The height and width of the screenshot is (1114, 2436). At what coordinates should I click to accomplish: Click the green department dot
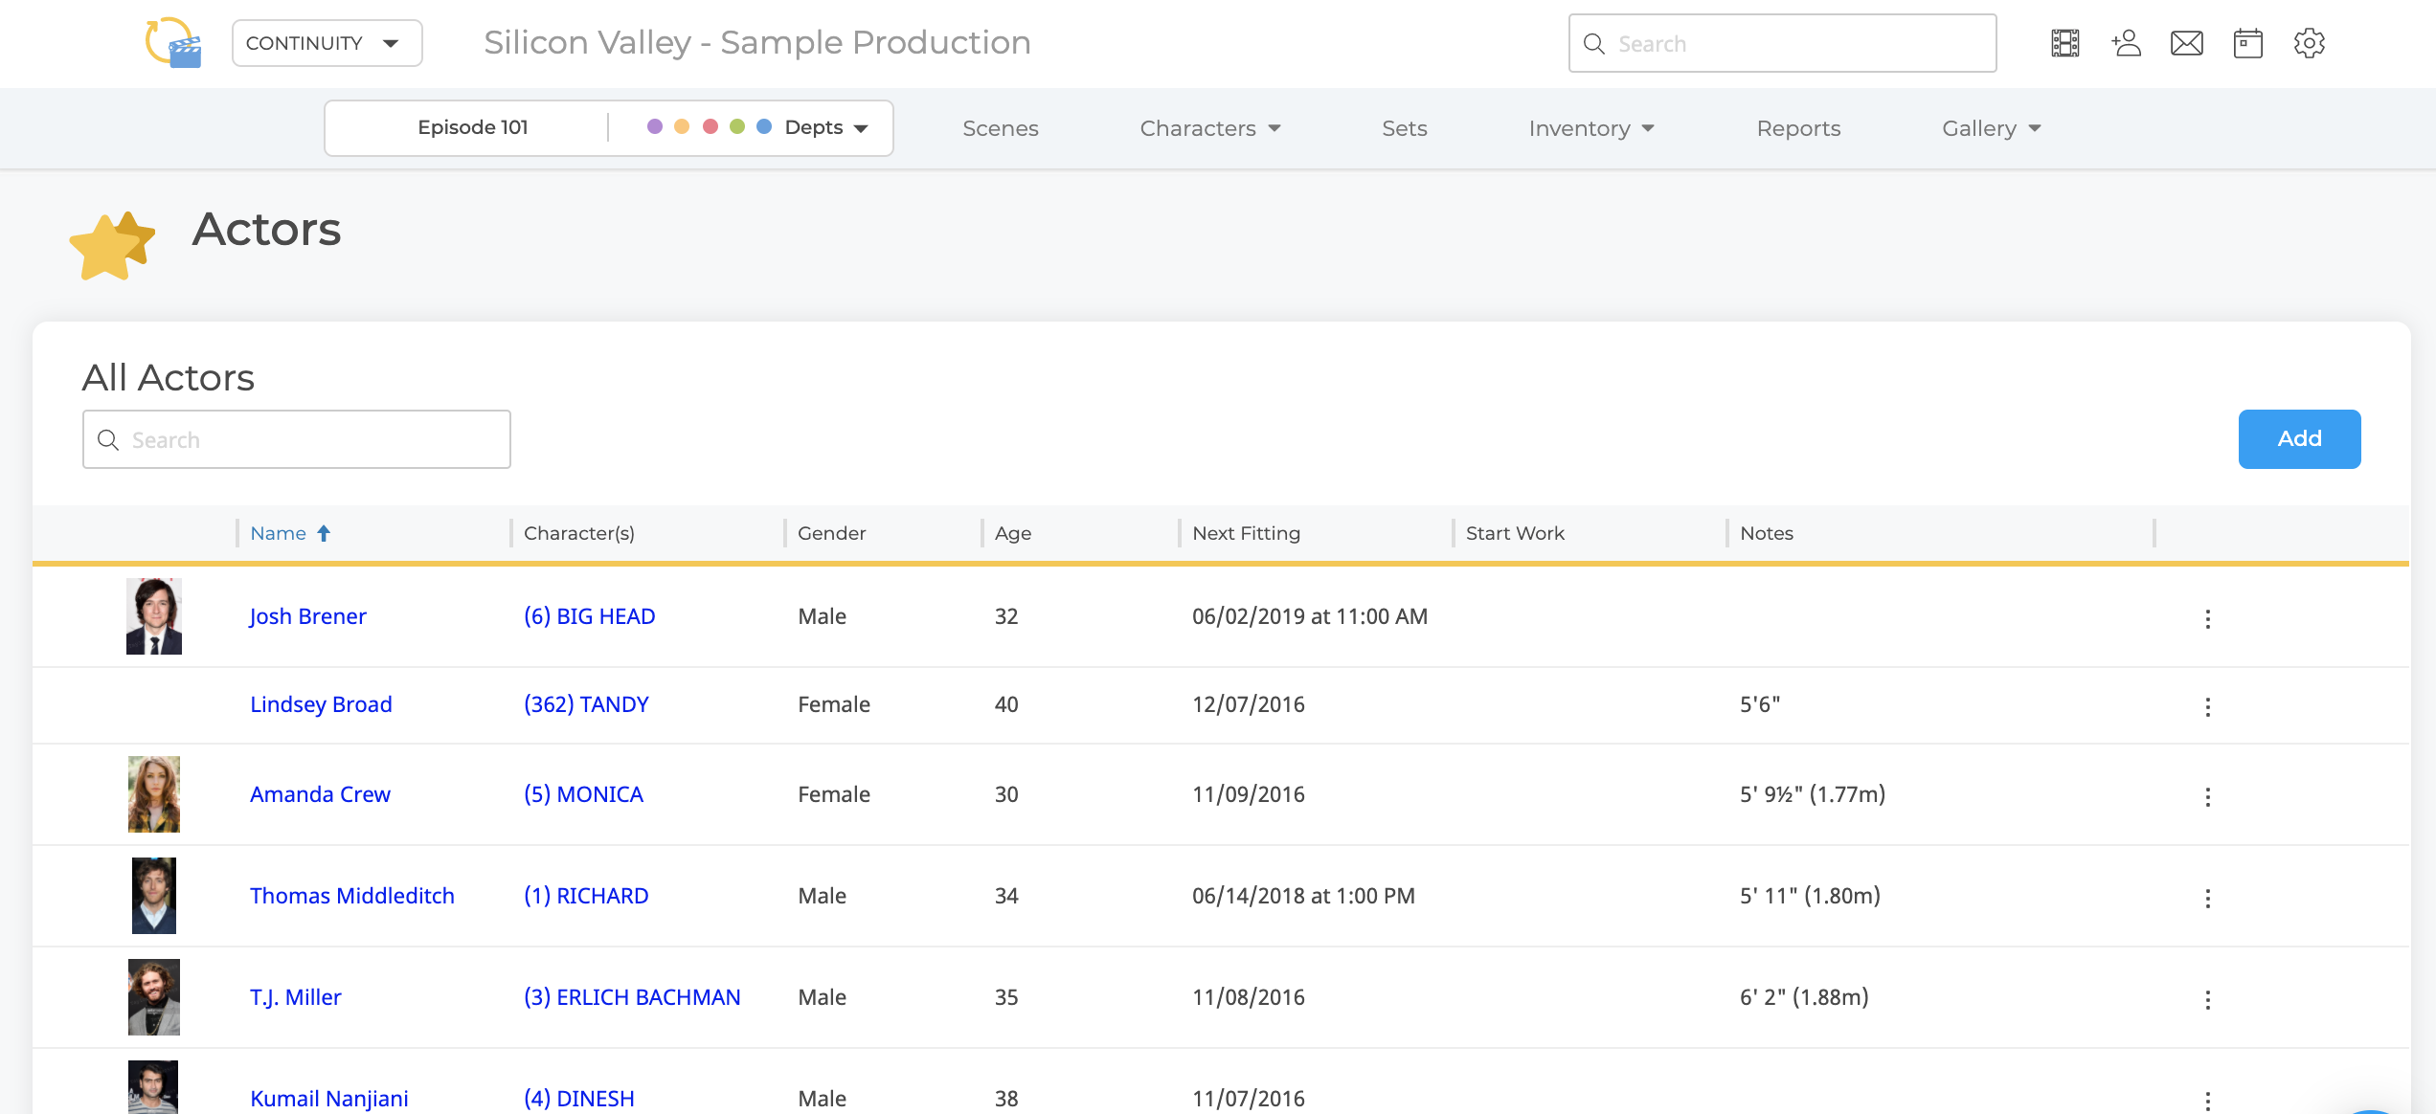737,126
